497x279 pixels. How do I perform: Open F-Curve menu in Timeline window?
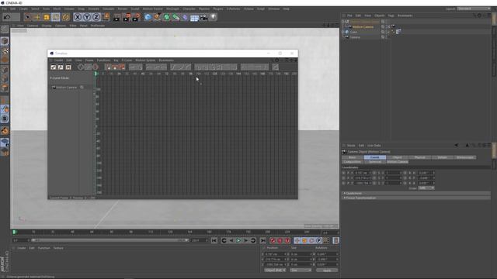(x=127, y=60)
